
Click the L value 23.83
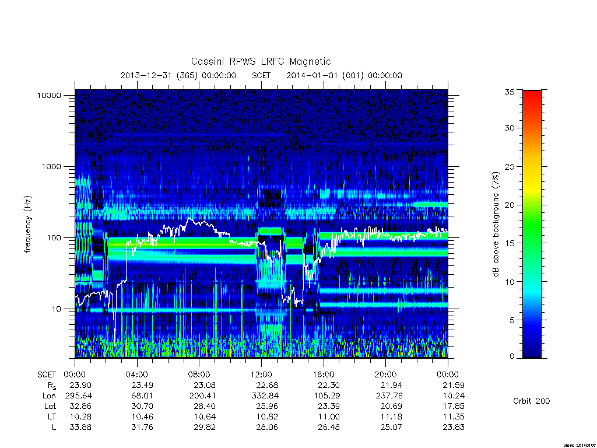(454, 427)
